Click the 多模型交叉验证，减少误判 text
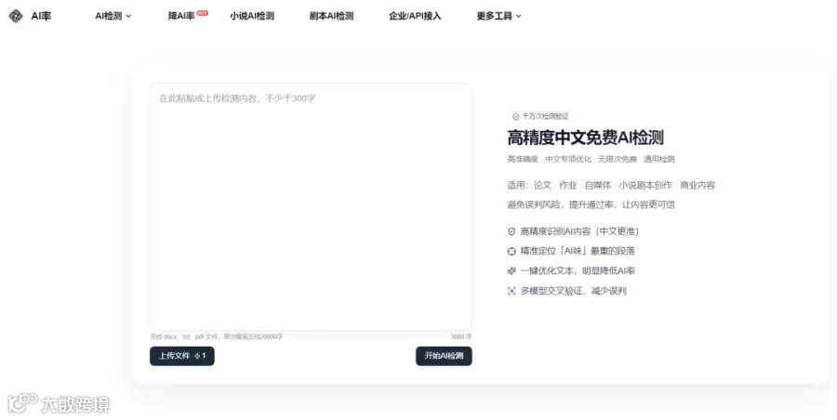Screen dimensions: 837x420 (x=573, y=291)
